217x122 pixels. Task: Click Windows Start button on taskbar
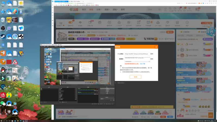click(1, 121)
